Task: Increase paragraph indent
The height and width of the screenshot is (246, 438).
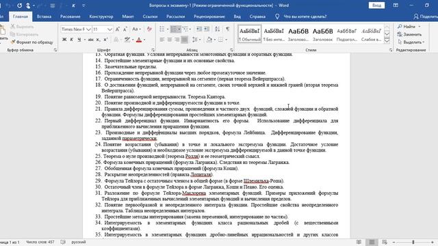Action: tap(207, 29)
